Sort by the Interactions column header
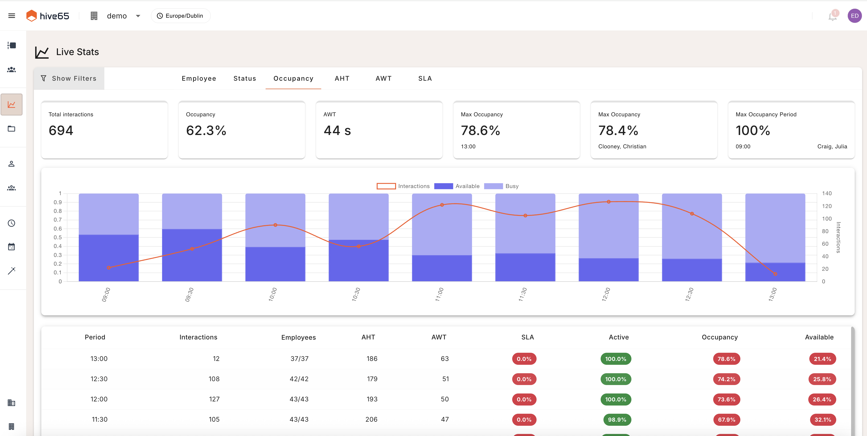 point(198,337)
